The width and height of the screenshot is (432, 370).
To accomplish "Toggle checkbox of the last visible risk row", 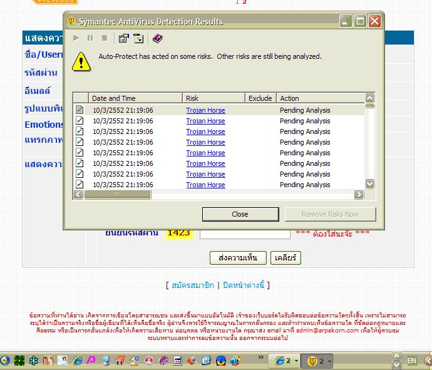I will pos(80,184).
